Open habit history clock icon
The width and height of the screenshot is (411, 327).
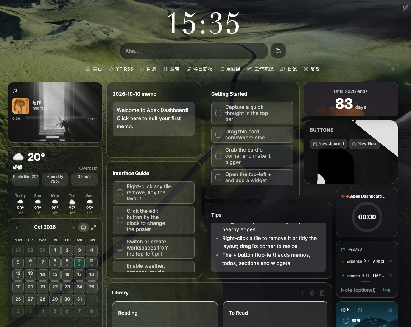[x=360, y=310]
